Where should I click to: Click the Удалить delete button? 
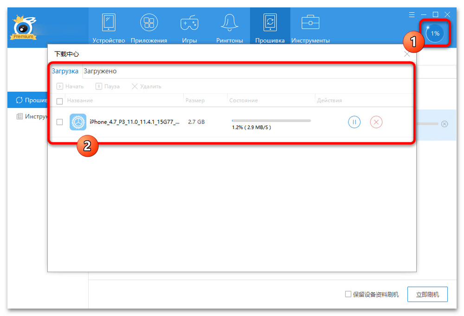pos(147,86)
